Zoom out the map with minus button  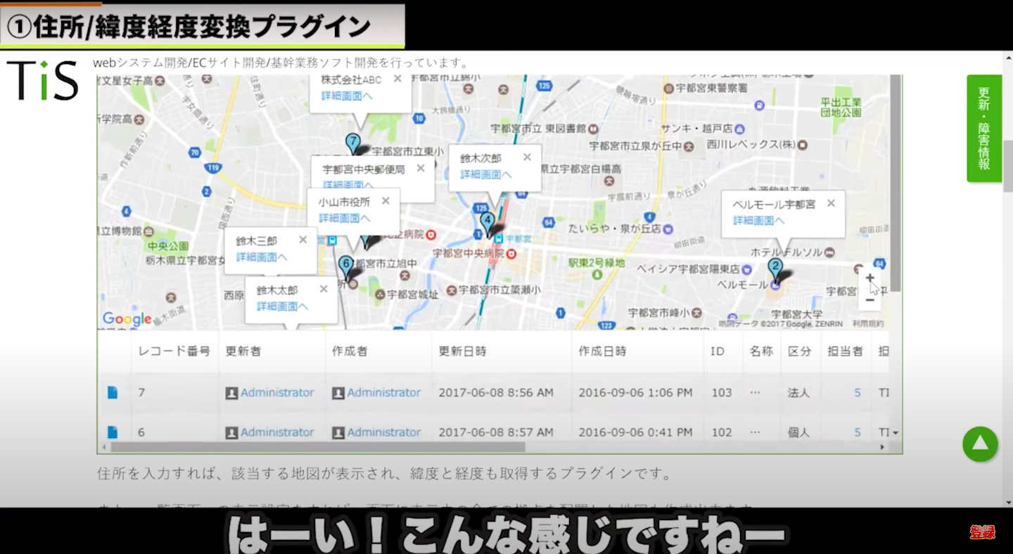point(869,300)
